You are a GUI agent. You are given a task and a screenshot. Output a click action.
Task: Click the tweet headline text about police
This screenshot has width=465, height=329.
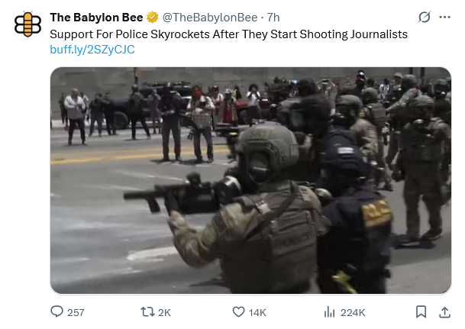point(228,34)
